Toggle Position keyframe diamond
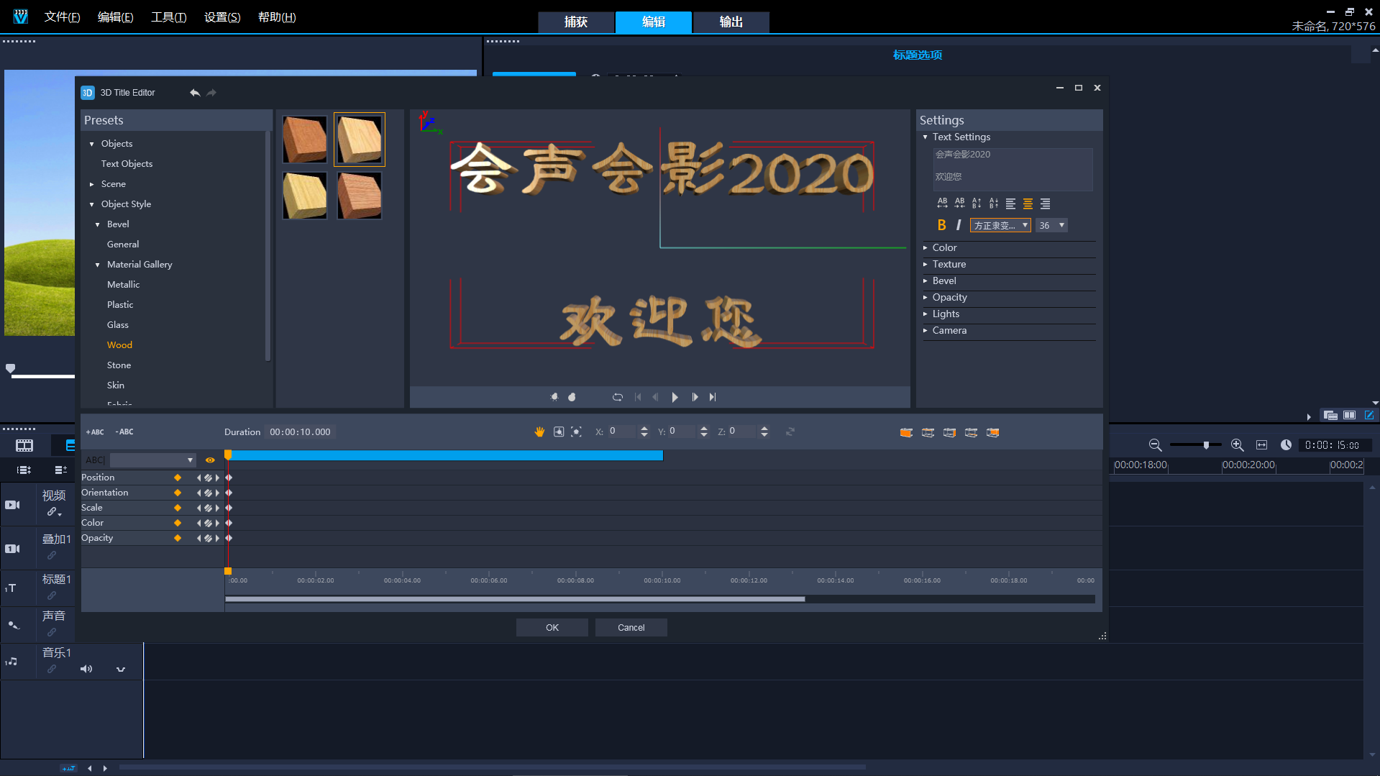This screenshot has width=1380, height=776. tap(178, 478)
